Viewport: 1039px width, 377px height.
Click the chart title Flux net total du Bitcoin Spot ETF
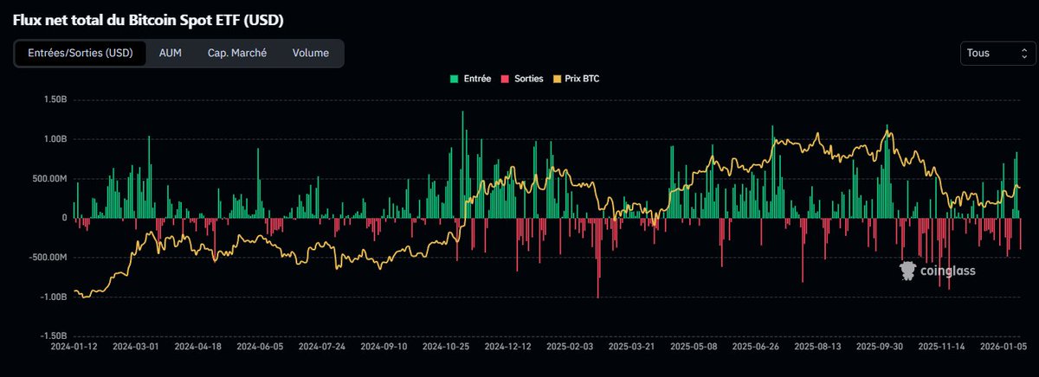click(x=148, y=19)
